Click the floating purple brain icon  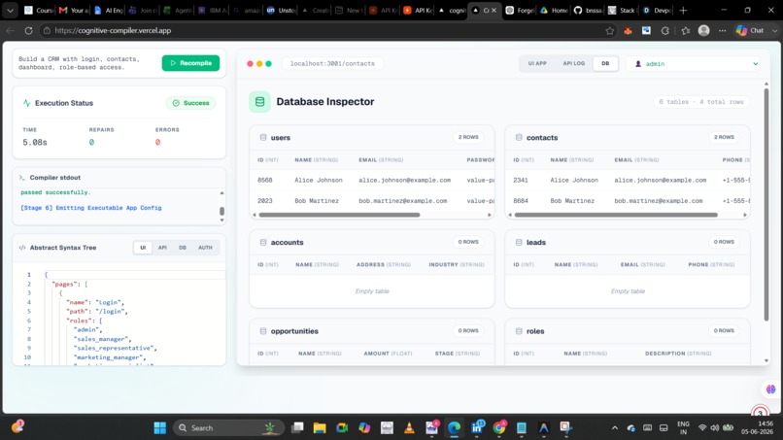770,389
